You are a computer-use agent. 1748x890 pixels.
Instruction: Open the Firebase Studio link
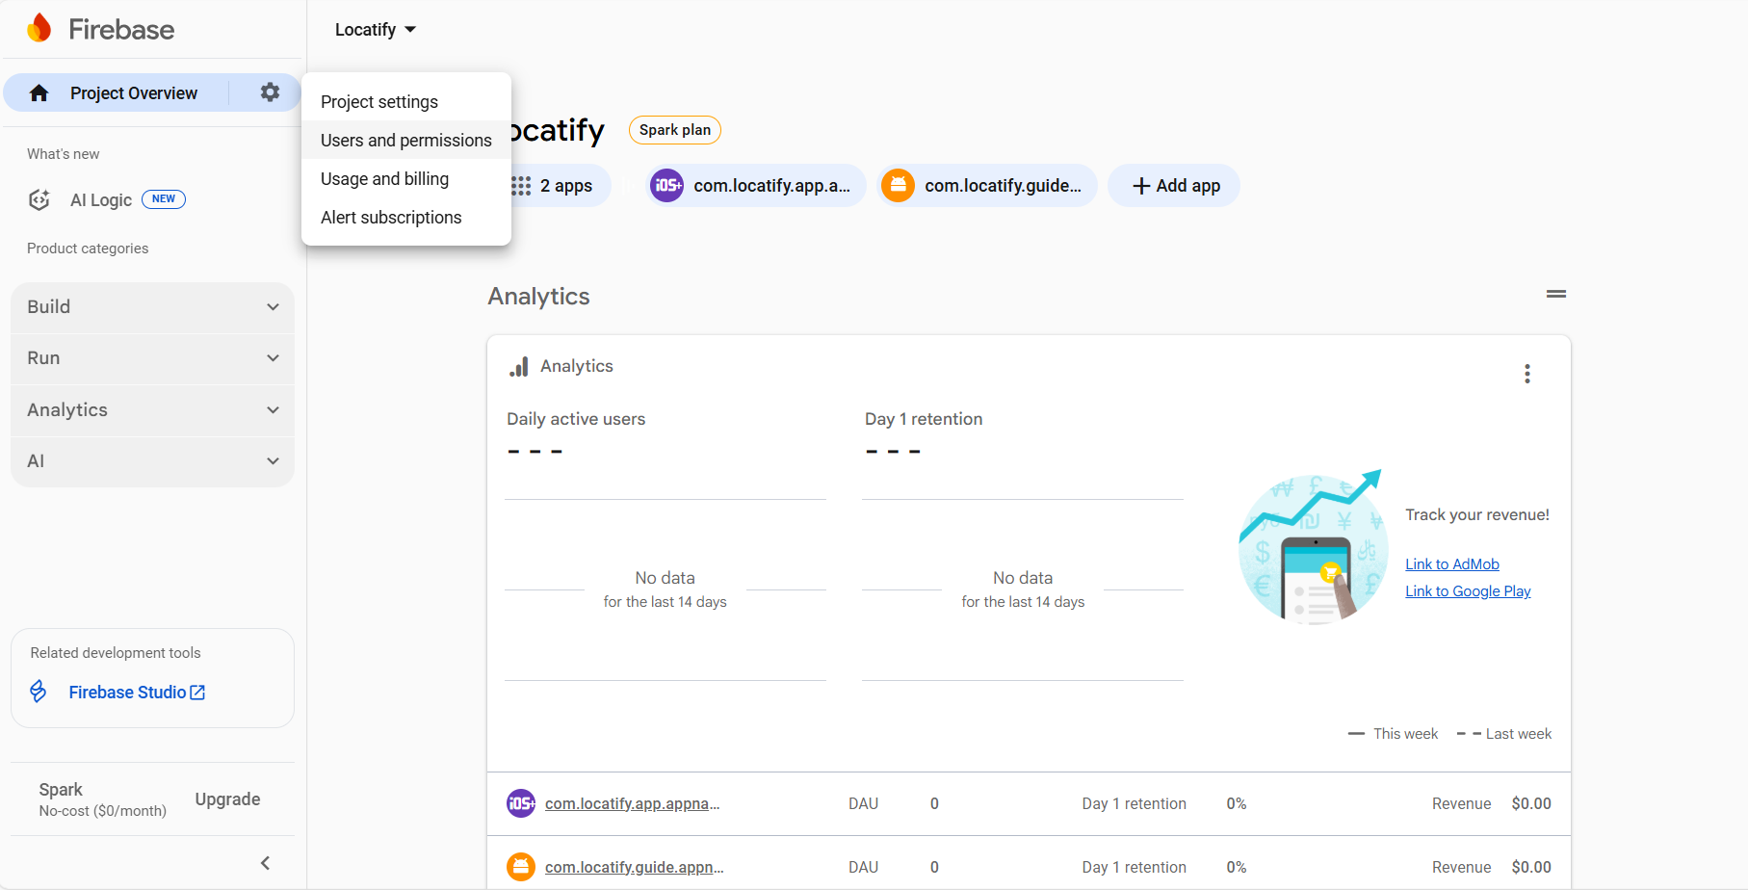[137, 693]
